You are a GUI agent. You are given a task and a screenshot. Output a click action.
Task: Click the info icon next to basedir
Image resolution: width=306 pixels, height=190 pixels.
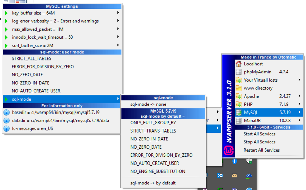click(6, 113)
